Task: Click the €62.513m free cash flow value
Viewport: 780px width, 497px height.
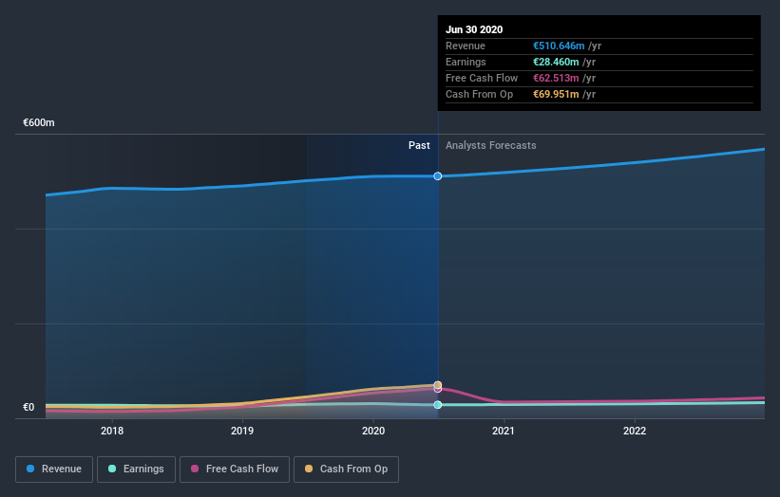Action: (556, 78)
